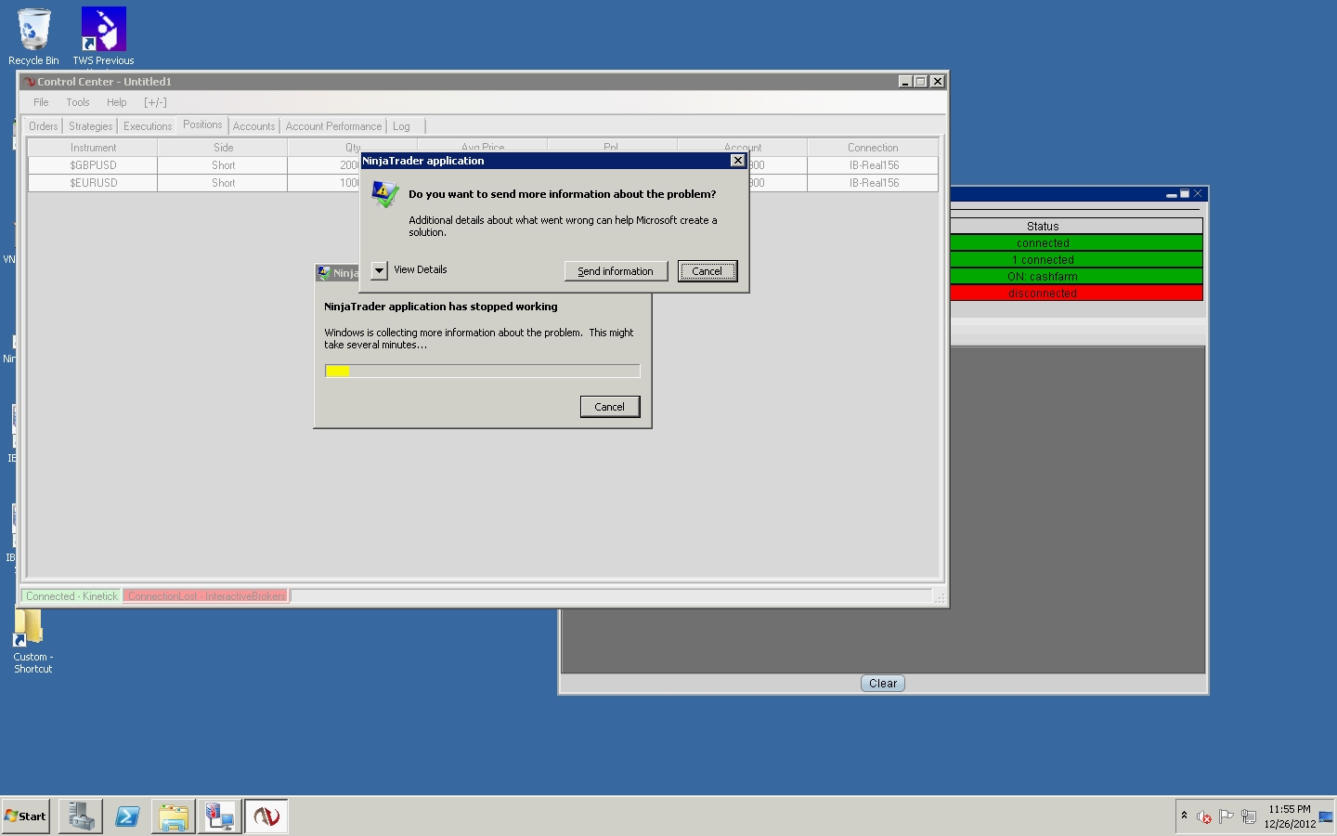Click the yellow progress bar in the crash dialog
Viewport: 1337px width, 836px height.
point(483,372)
